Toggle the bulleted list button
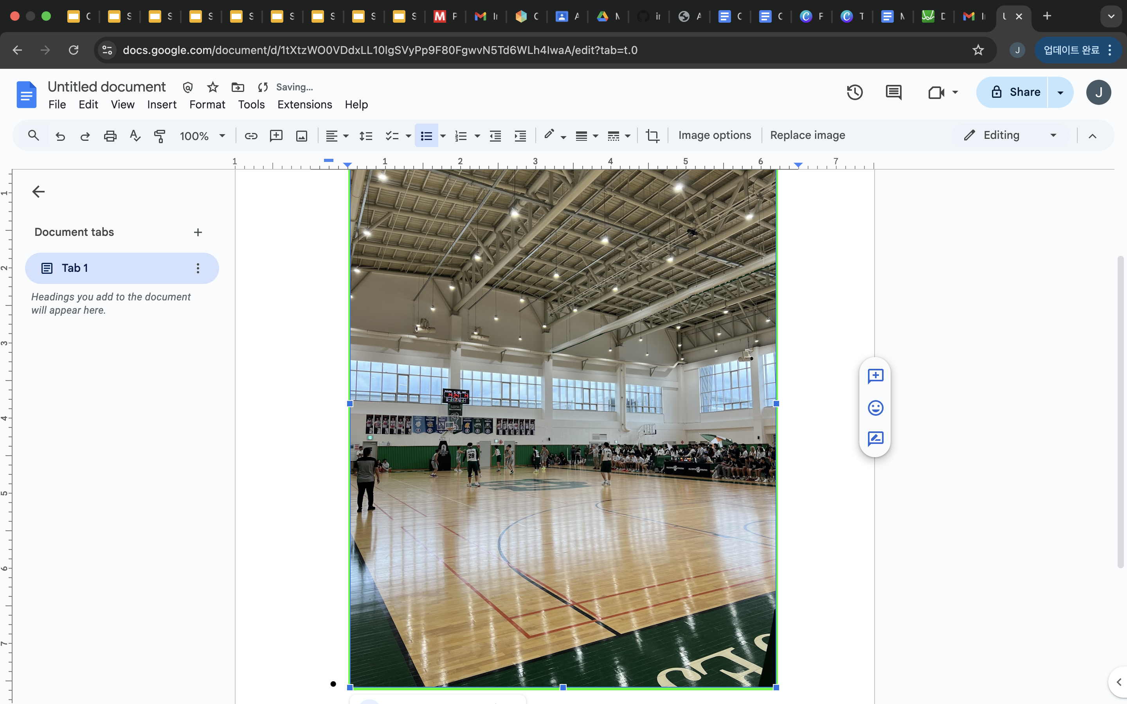1127x704 pixels. click(x=426, y=135)
